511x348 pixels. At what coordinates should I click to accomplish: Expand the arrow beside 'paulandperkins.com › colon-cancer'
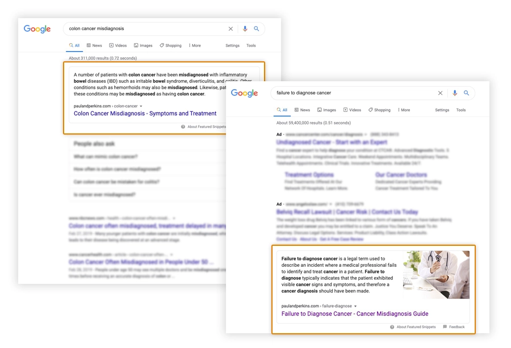pyautogui.click(x=141, y=106)
